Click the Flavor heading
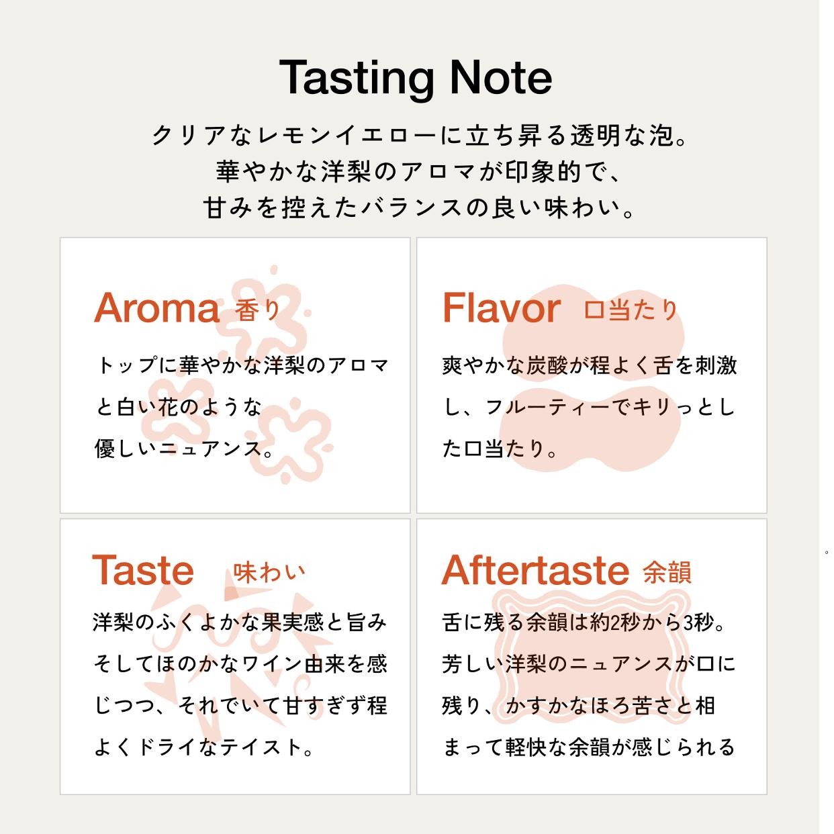Screen dimensions: 834x834 pyautogui.click(x=501, y=308)
